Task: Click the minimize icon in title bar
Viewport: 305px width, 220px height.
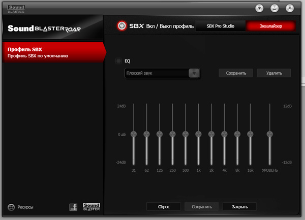Action: click(x=274, y=8)
